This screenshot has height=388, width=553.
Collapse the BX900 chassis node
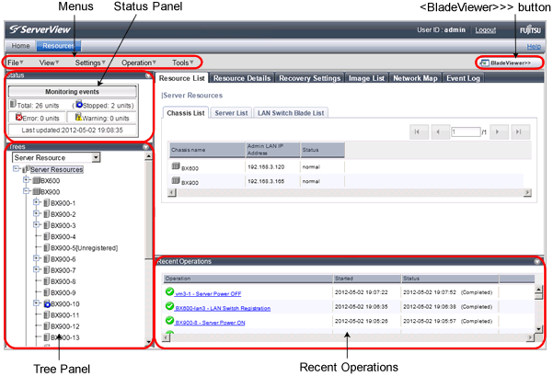(26, 191)
